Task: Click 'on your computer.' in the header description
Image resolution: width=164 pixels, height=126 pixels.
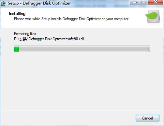Action: click(115, 19)
